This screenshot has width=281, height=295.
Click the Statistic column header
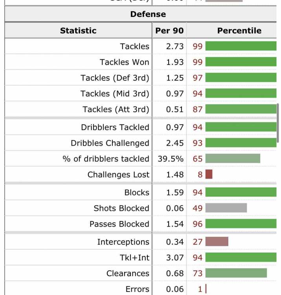pos(78,30)
